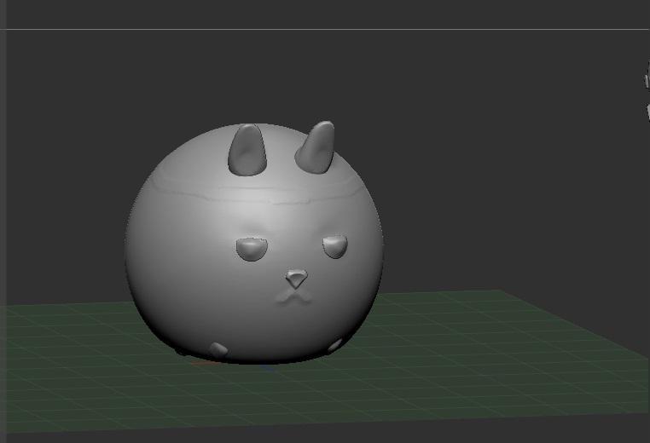This screenshot has width=650, height=443.
Task: Select the right eye of the sculpt
Action: point(335,247)
